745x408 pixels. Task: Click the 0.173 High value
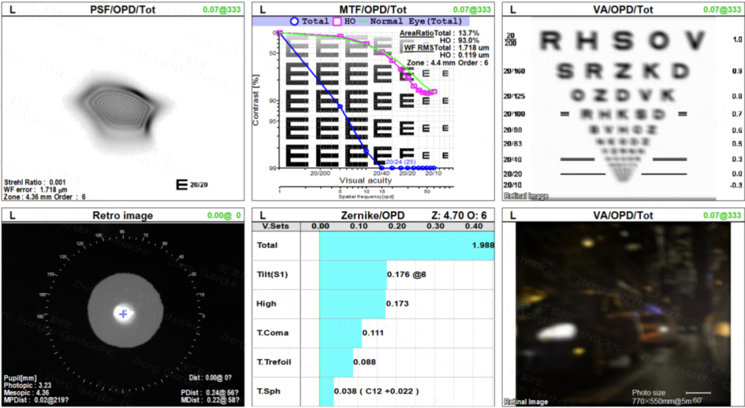click(x=397, y=303)
